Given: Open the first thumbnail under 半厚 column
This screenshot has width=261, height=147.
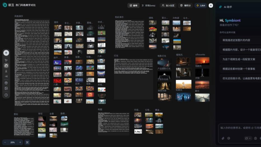Looking at the screenshot, I should pos(80,28).
